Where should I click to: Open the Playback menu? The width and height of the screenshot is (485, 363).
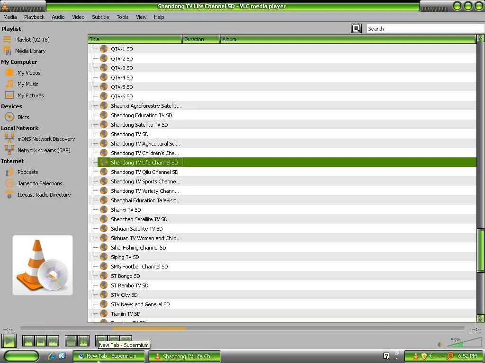[34, 17]
